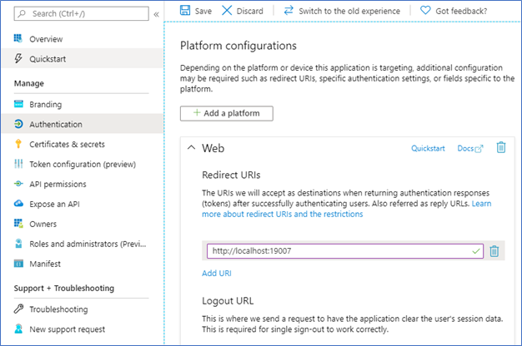522x346 pixels.
Task: Click the Got feedback heart icon
Action: coord(425,11)
